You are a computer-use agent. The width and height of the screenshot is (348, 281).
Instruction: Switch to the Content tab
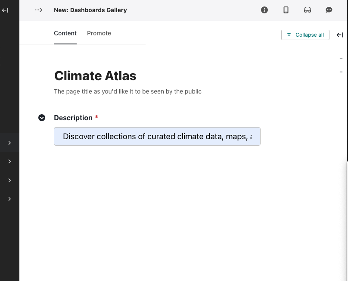(x=65, y=33)
